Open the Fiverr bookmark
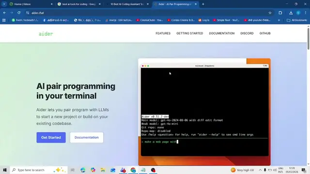 (25, 20)
